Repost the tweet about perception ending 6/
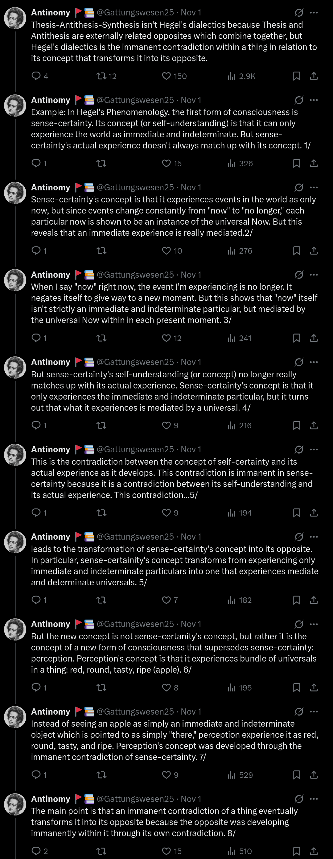 101,687
